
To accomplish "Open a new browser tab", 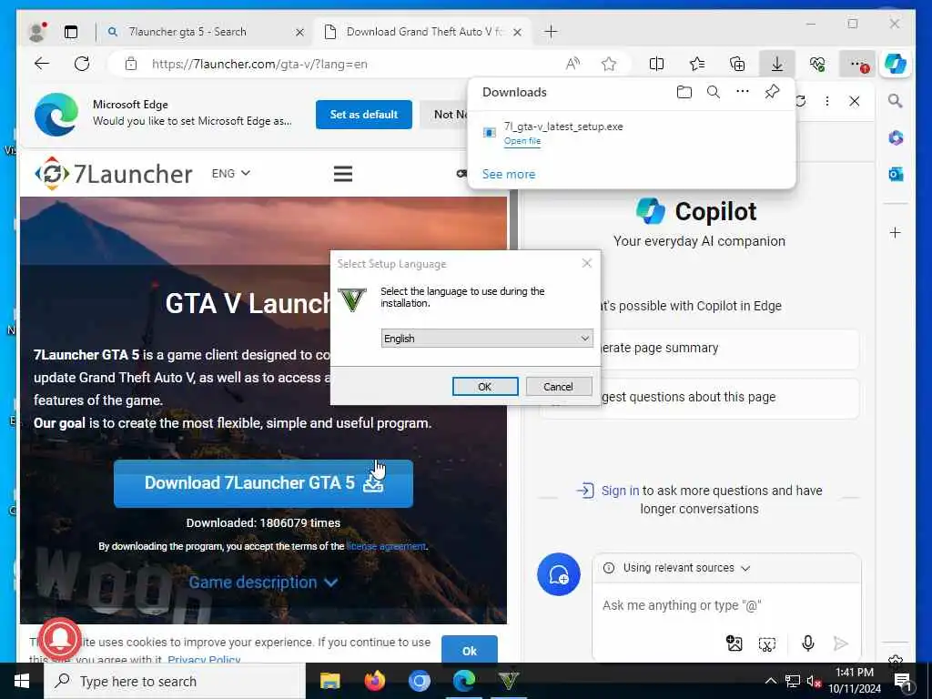I will [551, 32].
